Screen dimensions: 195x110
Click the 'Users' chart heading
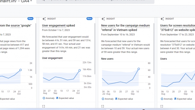click(x=163, y=59)
